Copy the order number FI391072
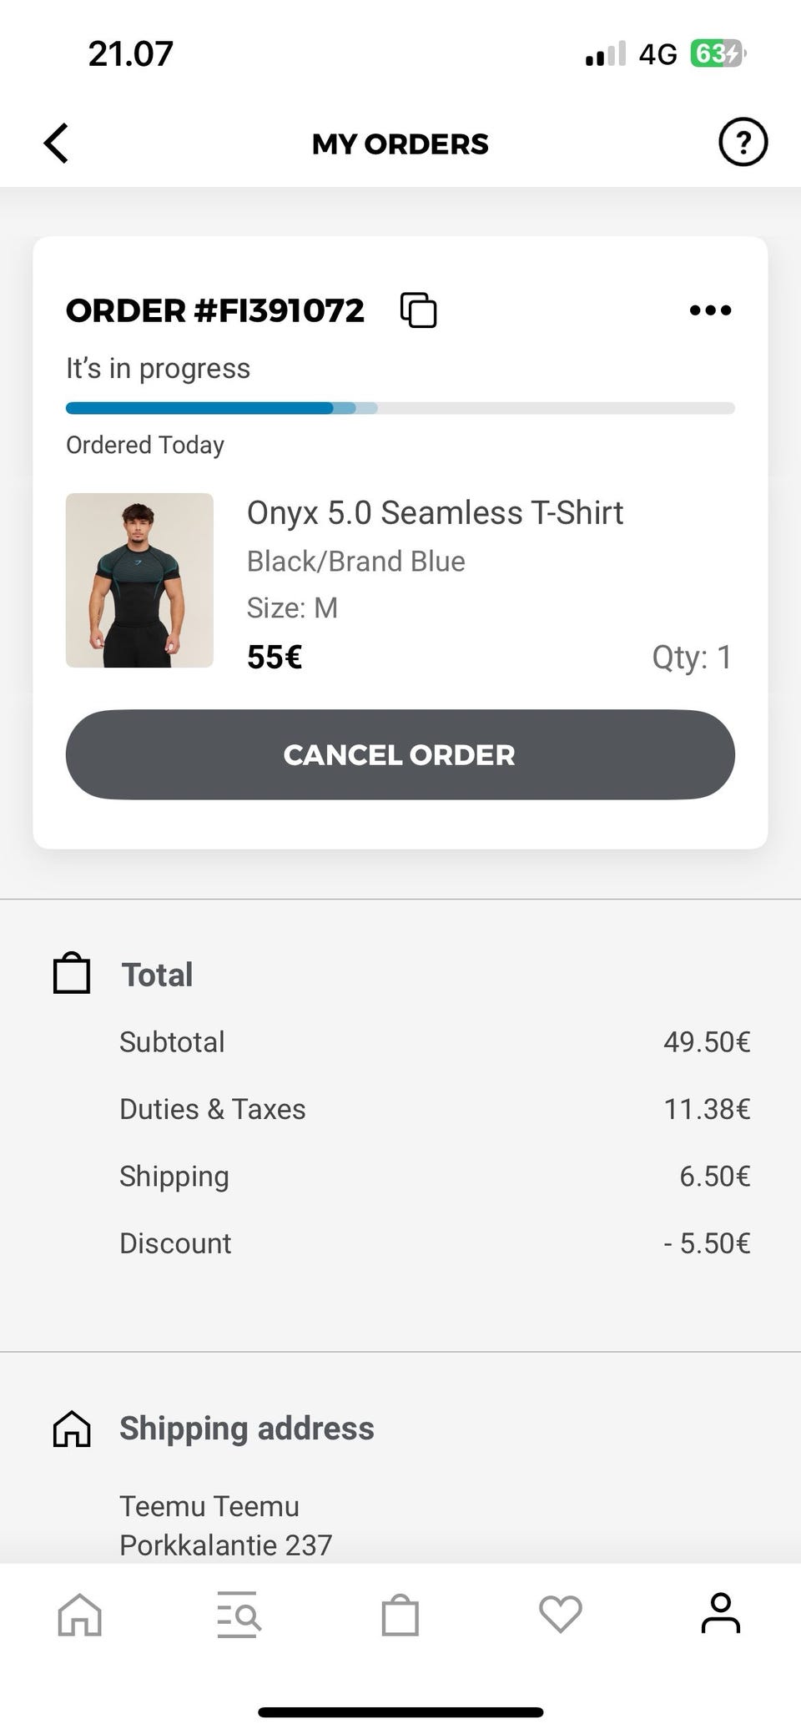The image size is (801, 1734). pyautogui.click(x=418, y=310)
